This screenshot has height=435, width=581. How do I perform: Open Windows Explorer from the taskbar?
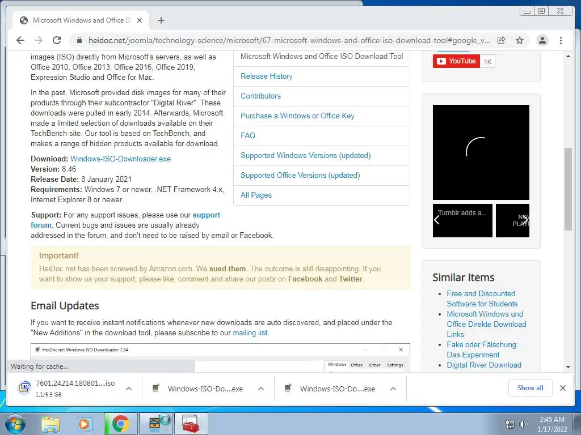[x=50, y=424]
